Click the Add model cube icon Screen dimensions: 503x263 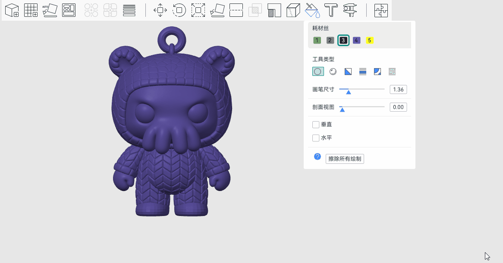point(12,10)
